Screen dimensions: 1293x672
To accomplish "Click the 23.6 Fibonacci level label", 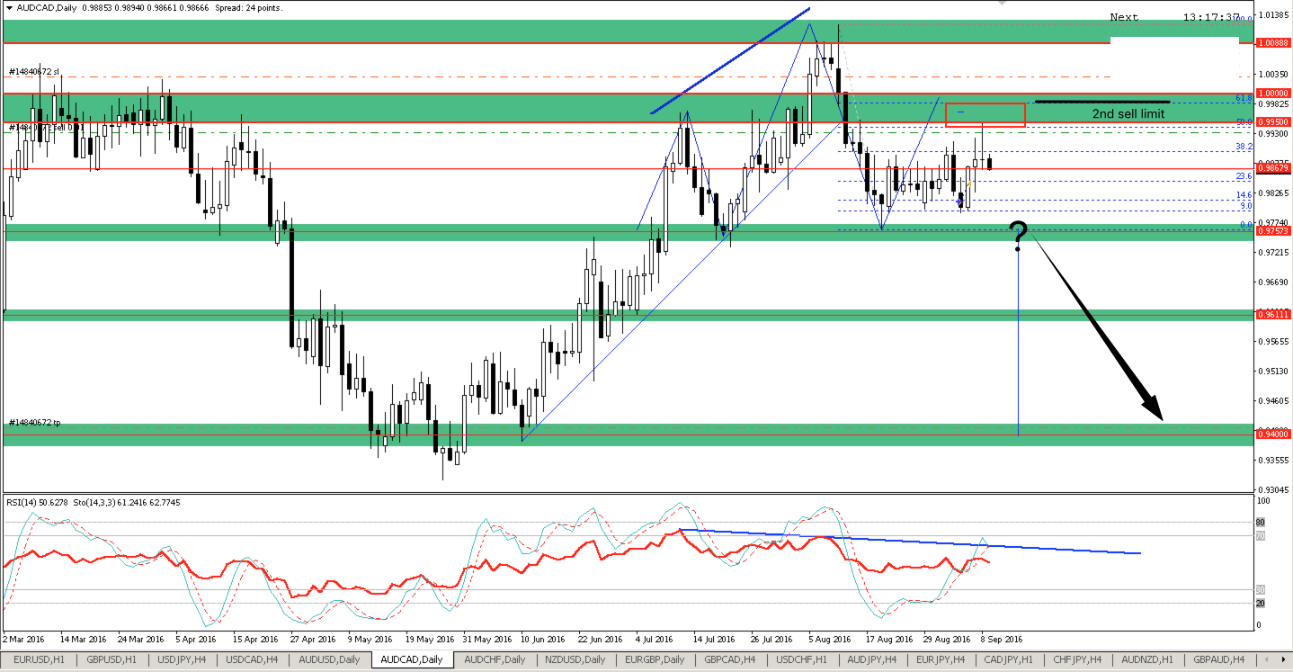I will tap(1244, 176).
